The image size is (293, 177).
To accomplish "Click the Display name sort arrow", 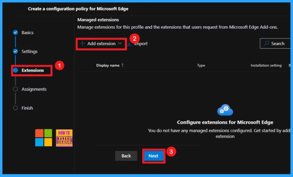I will point(122,65).
